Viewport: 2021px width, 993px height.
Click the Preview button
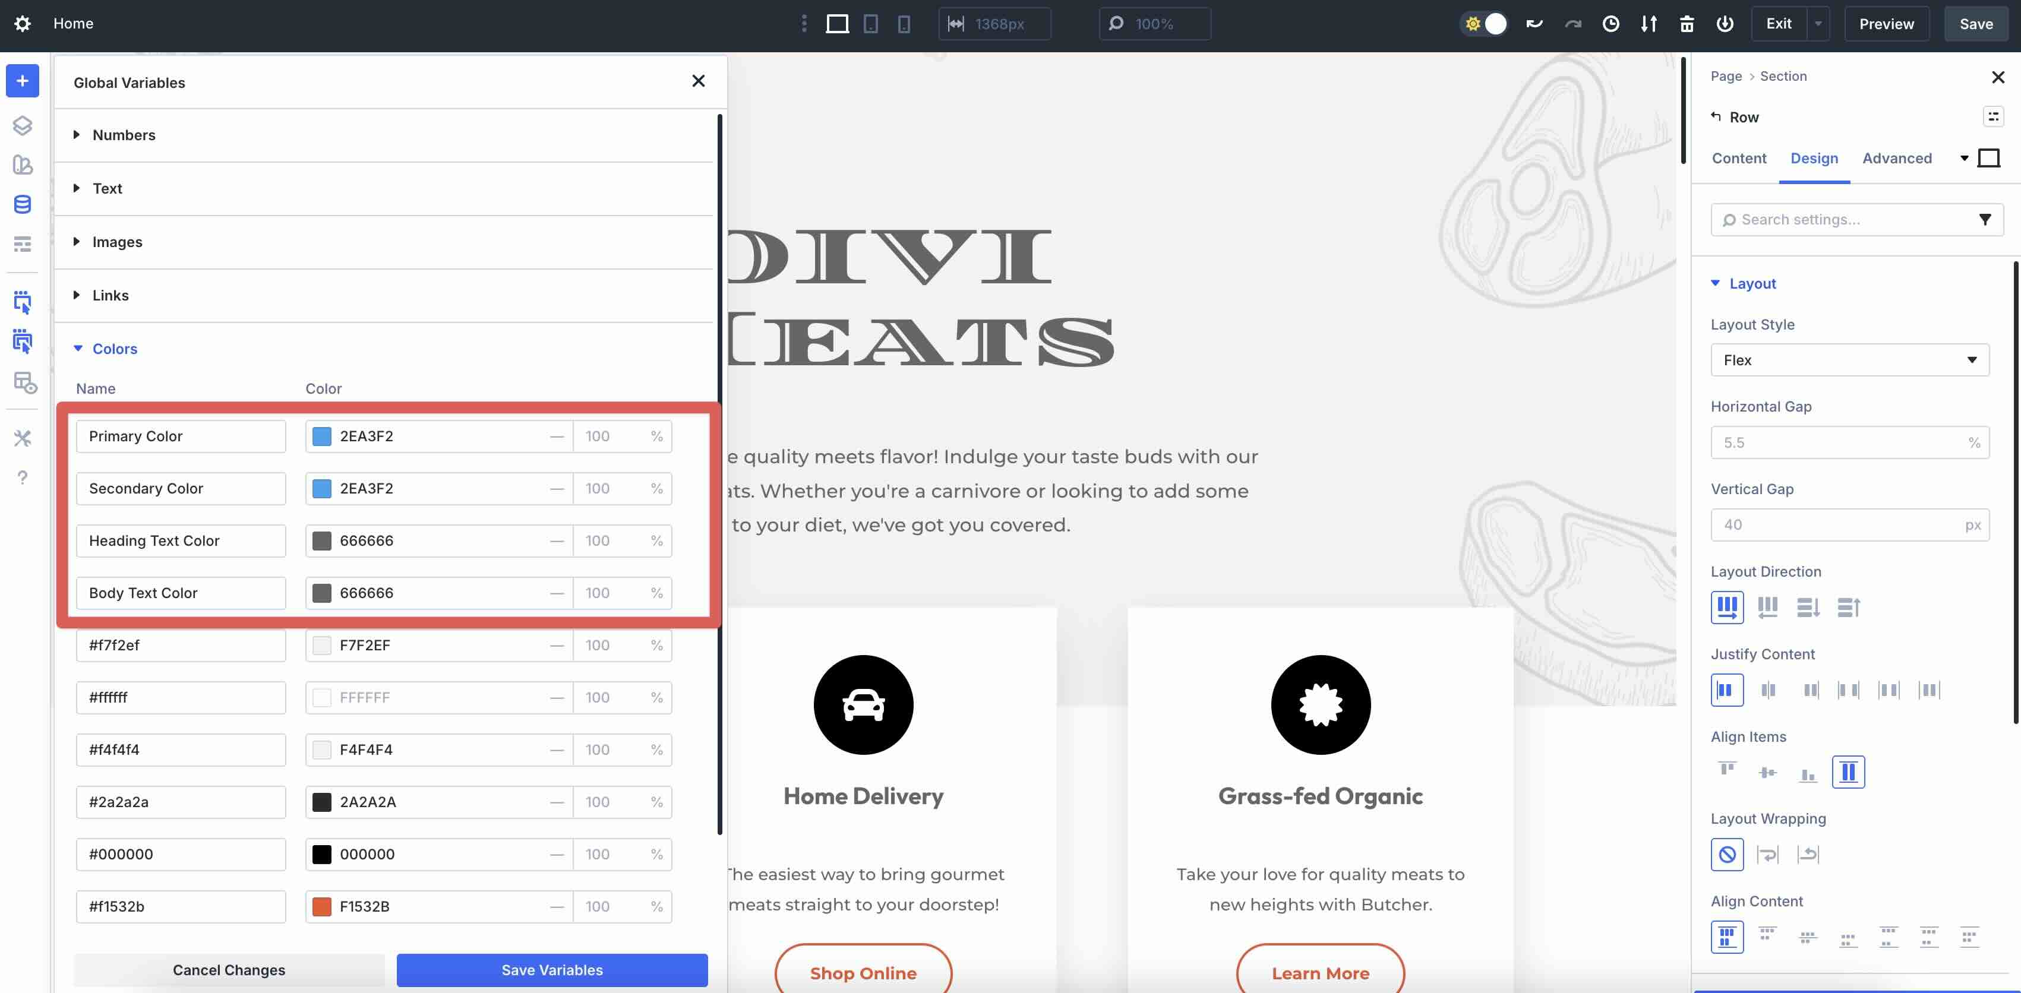click(x=1886, y=24)
